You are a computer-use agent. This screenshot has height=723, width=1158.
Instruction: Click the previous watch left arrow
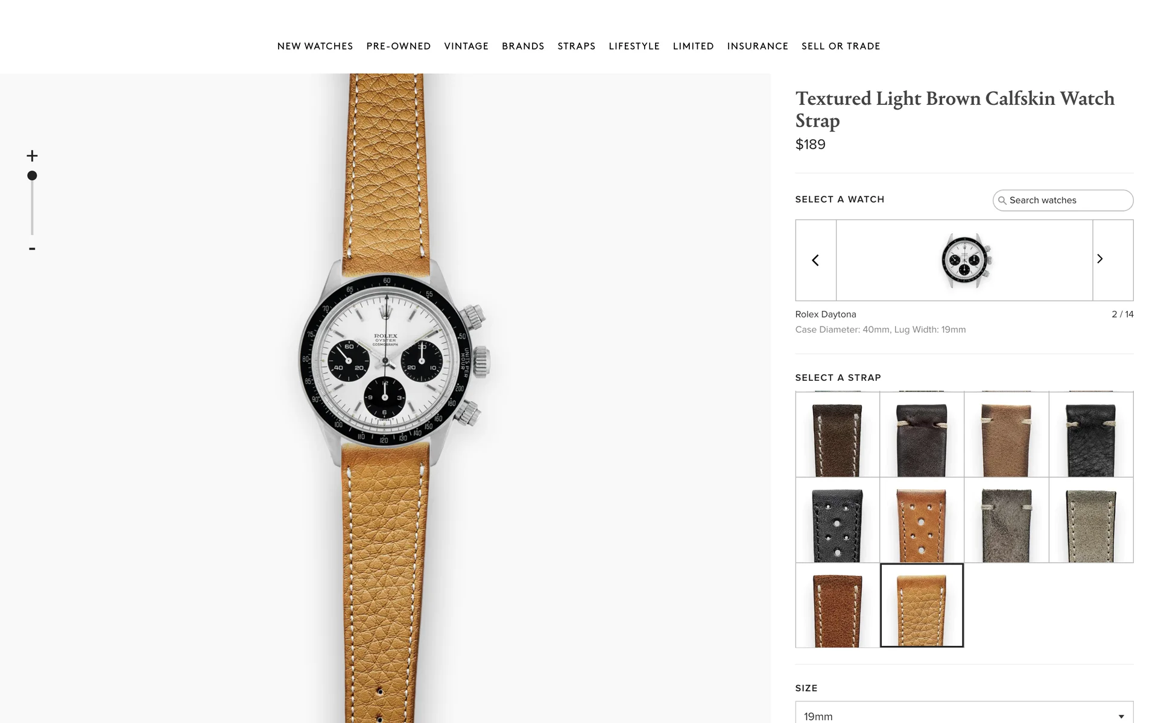(815, 260)
